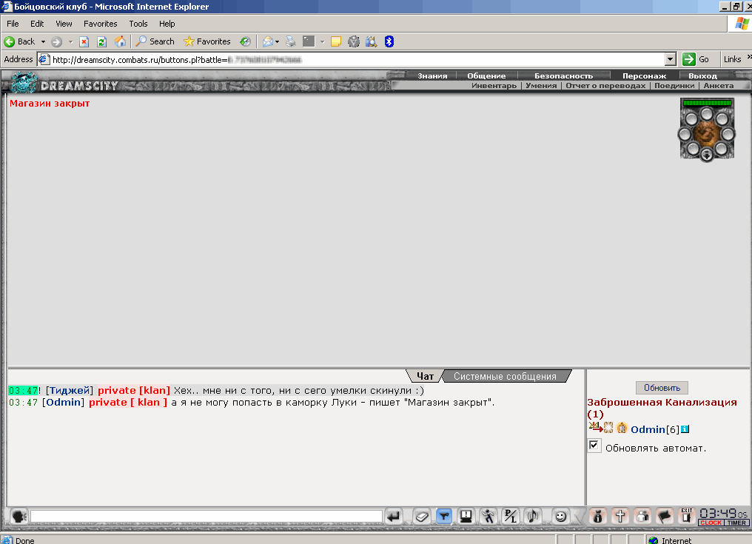Open the 'Инвентарь' link

click(494, 85)
